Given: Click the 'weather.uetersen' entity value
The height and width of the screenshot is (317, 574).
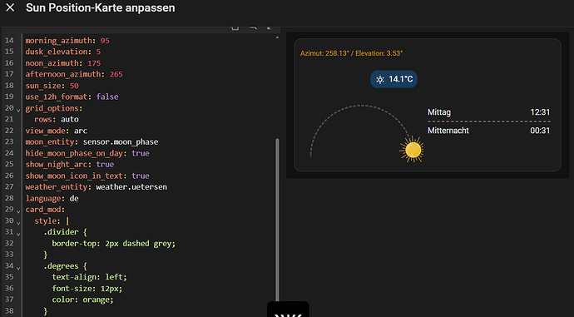Looking at the screenshot, I should point(131,187).
